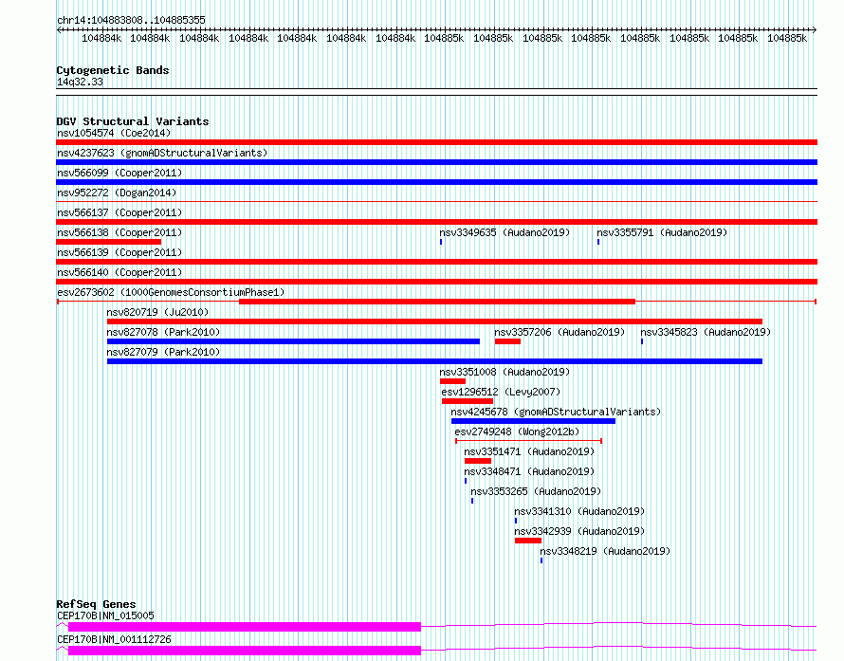Image resolution: width=844 pixels, height=661 pixels.
Task: Click the Cytogenetic Bands track title
Action: click(113, 70)
